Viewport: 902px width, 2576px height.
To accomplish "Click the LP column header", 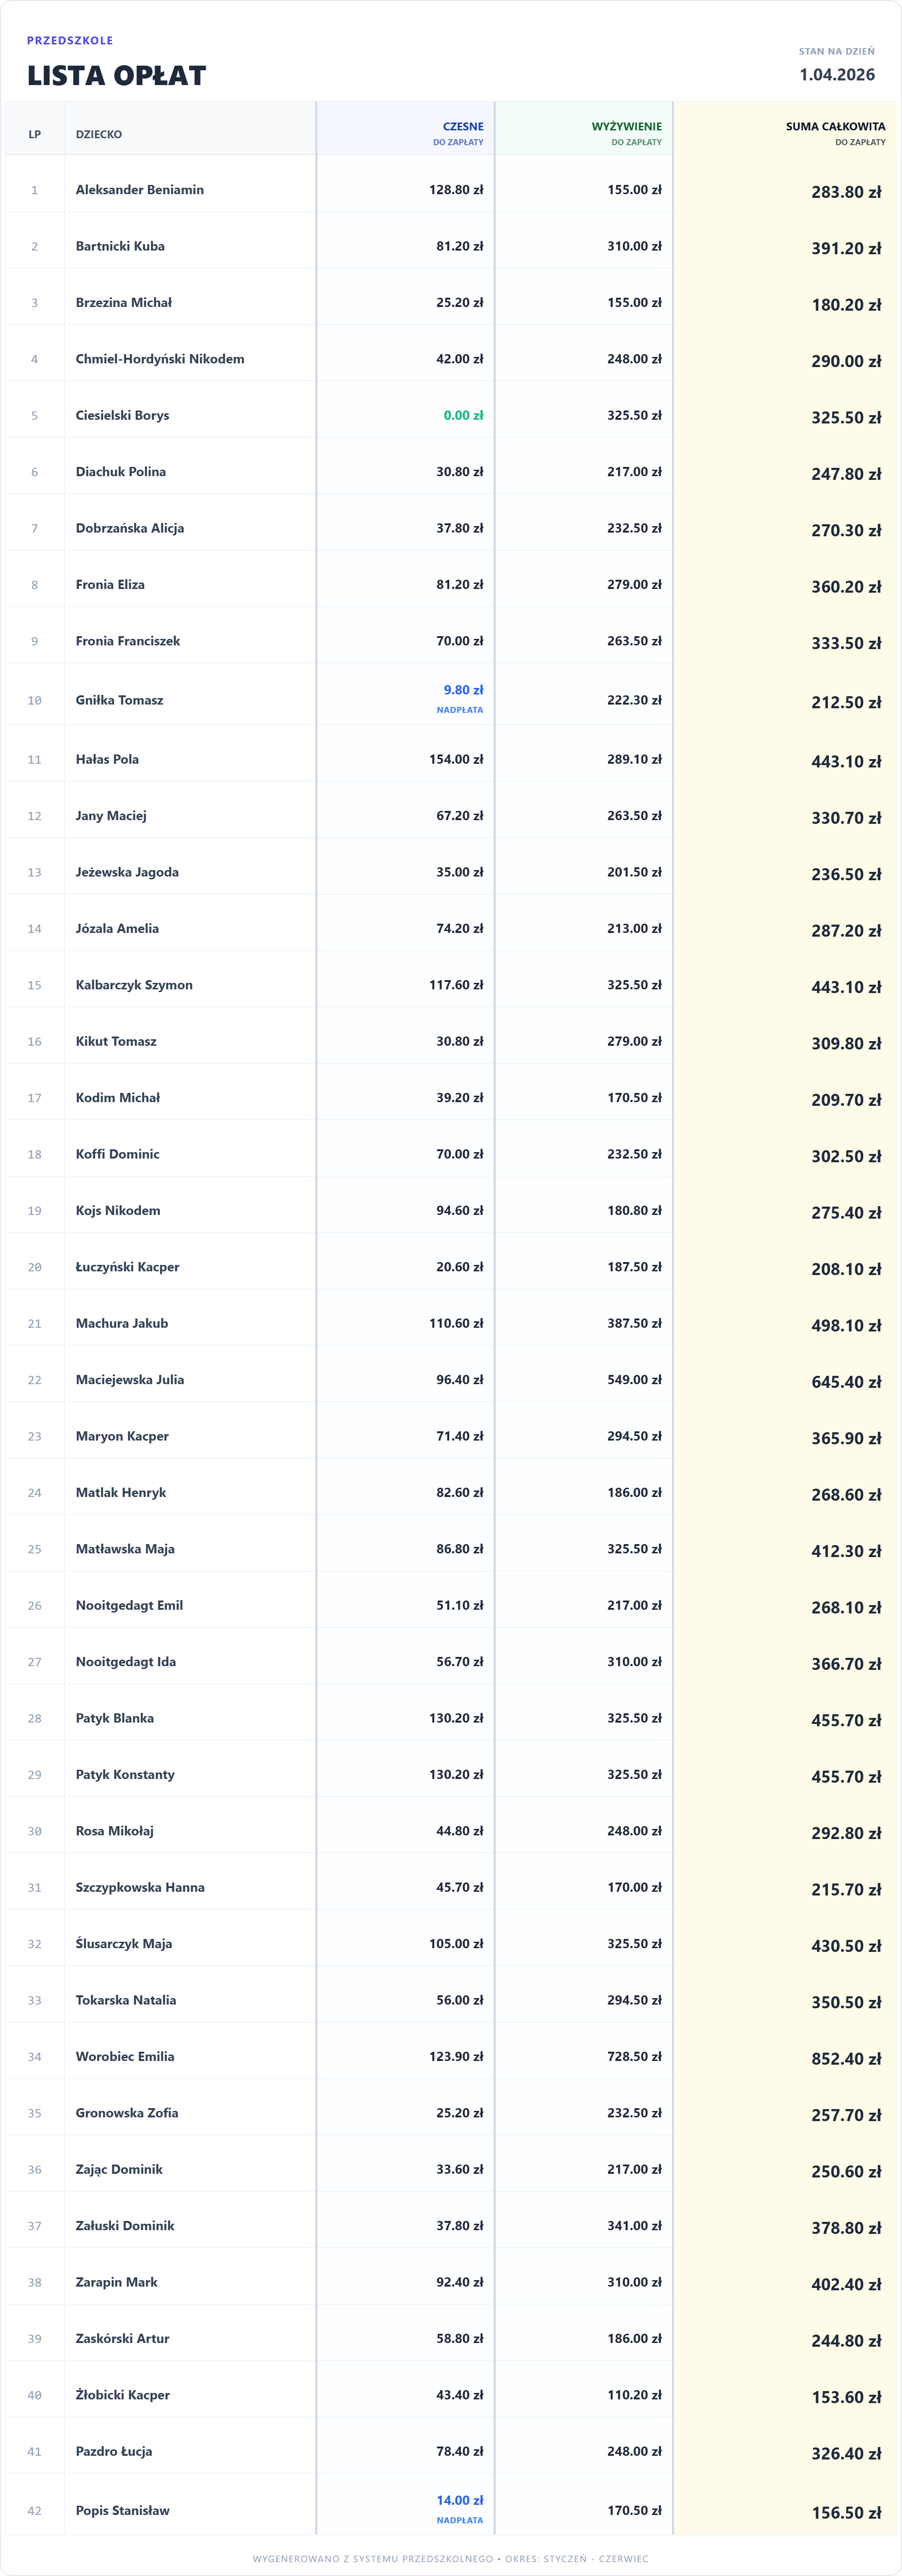I will click(x=35, y=134).
